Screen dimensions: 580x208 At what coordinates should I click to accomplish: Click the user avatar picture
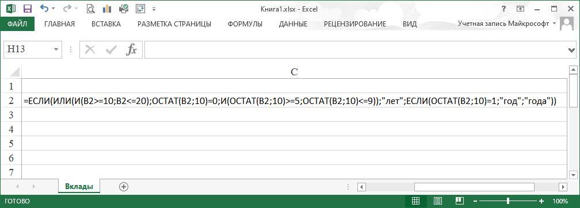coord(567,24)
